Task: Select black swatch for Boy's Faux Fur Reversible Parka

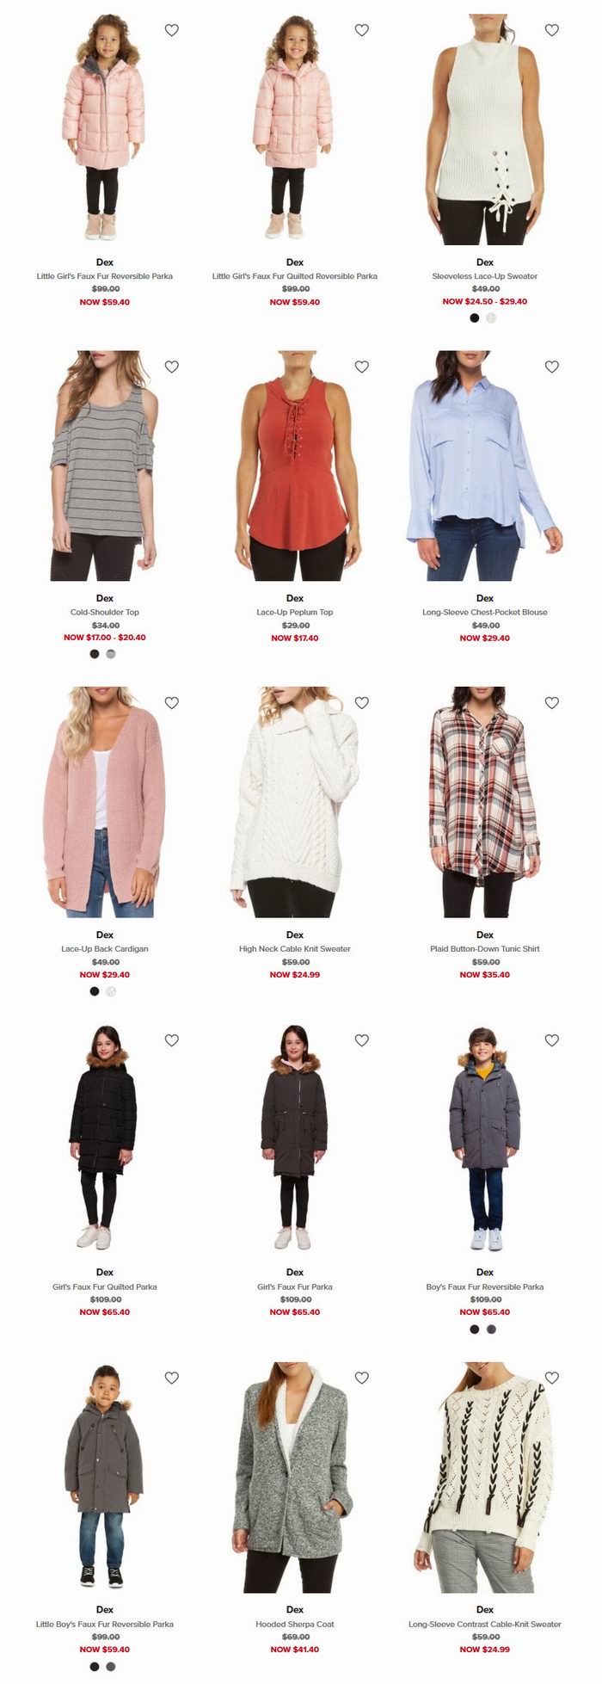Action: (x=475, y=1329)
